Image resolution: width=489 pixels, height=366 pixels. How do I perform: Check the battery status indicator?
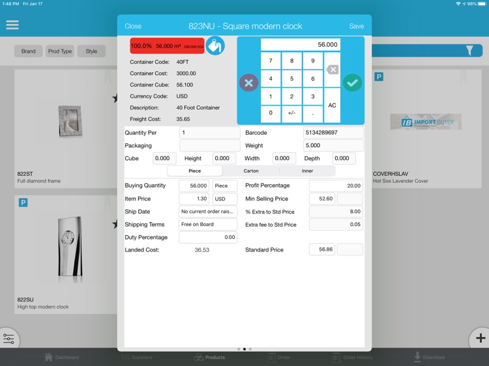pyautogui.click(x=481, y=4)
